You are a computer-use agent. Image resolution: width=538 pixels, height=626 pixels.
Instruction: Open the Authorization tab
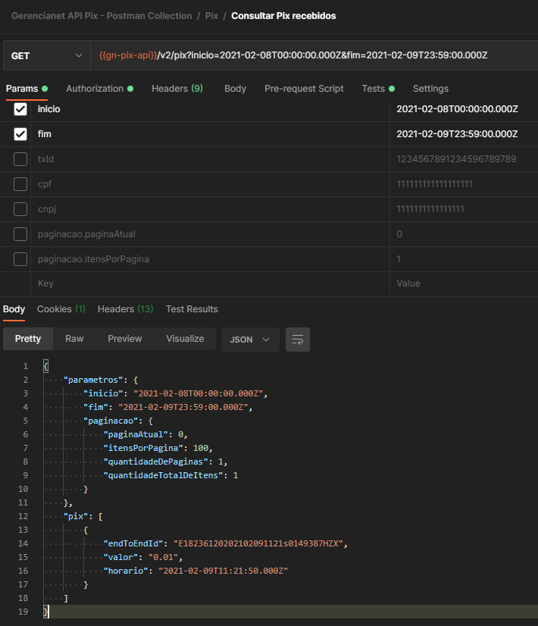tap(99, 89)
